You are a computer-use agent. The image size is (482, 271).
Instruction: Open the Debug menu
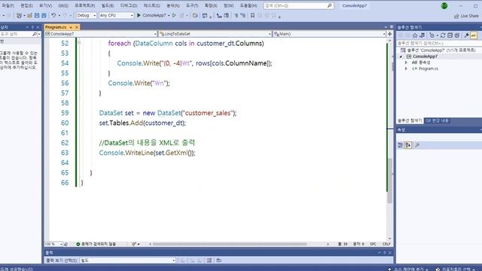coord(129,5)
